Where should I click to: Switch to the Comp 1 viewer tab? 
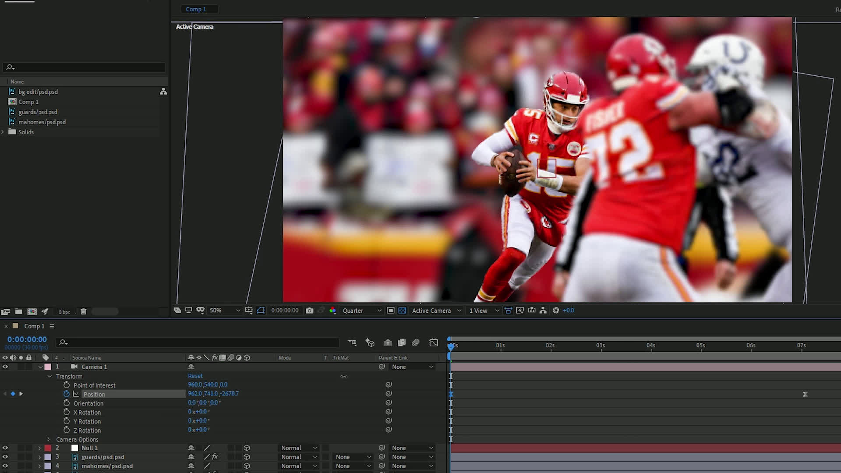[196, 9]
